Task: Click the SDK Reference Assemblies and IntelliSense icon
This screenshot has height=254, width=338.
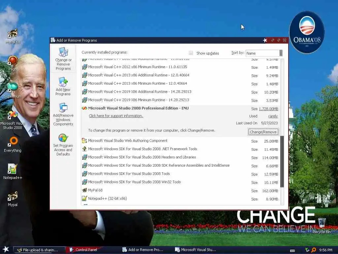Action: (x=84, y=165)
